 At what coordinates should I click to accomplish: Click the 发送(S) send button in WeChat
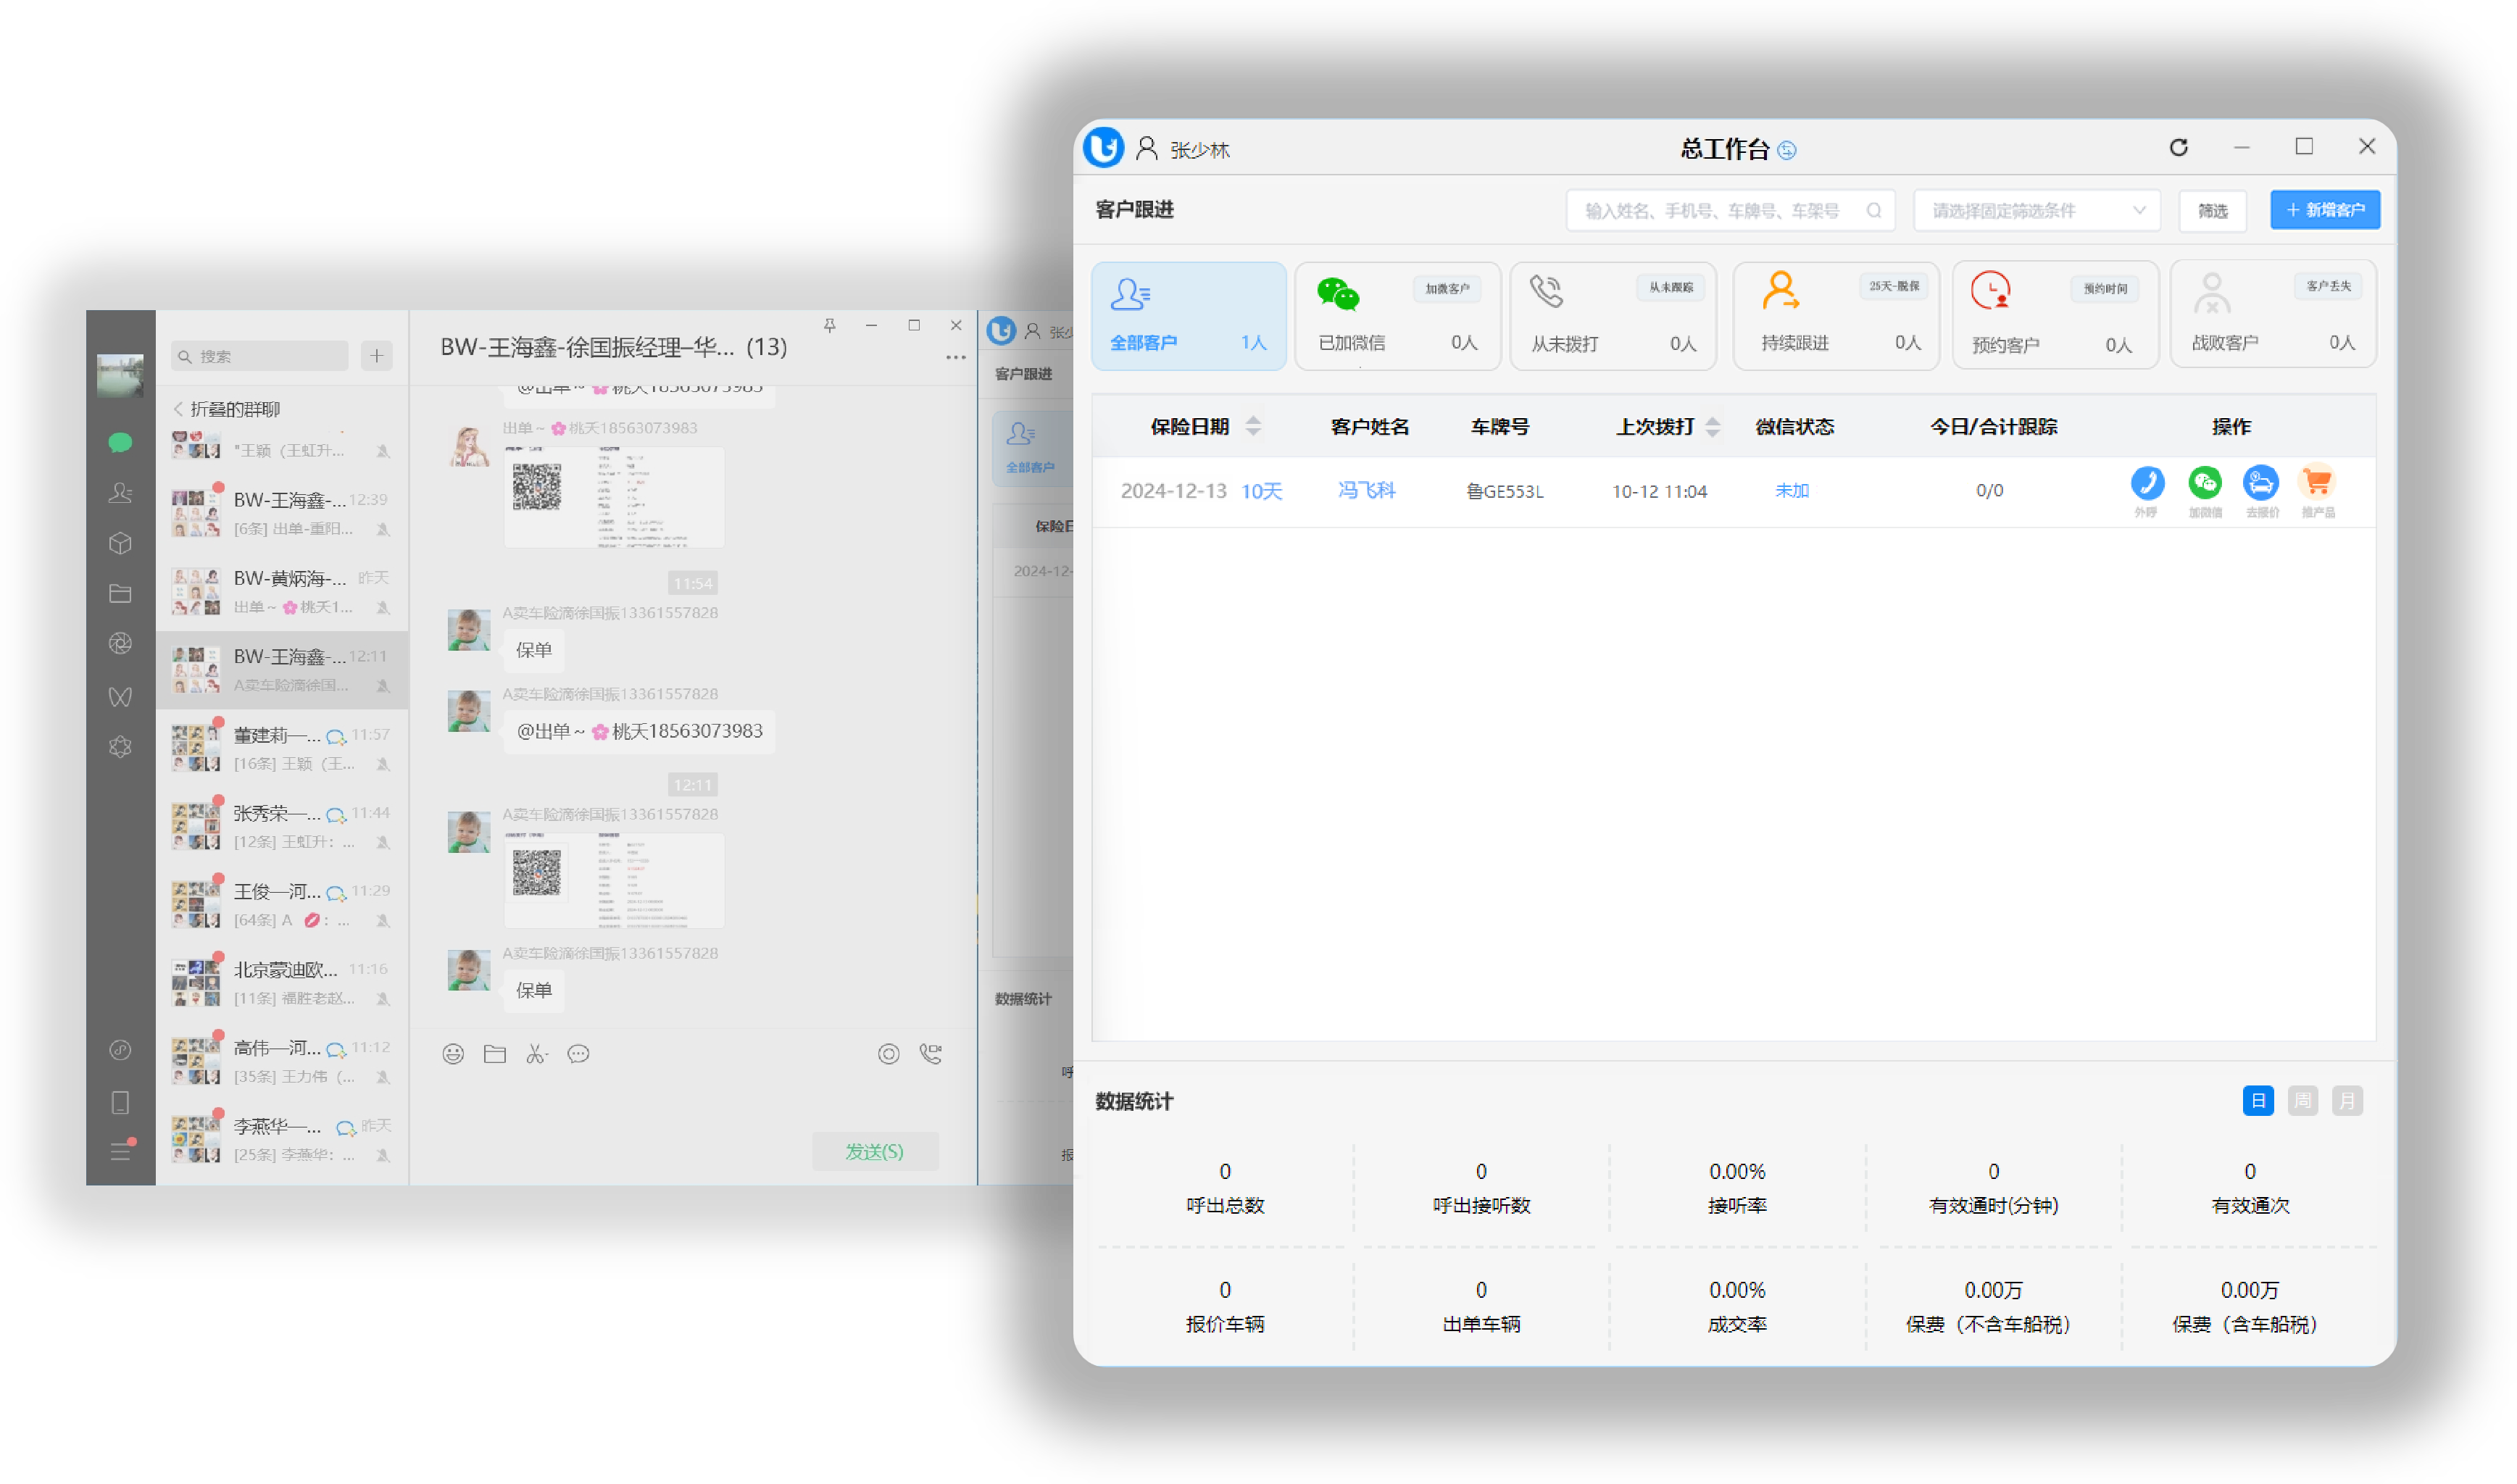[x=875, y=1152]
